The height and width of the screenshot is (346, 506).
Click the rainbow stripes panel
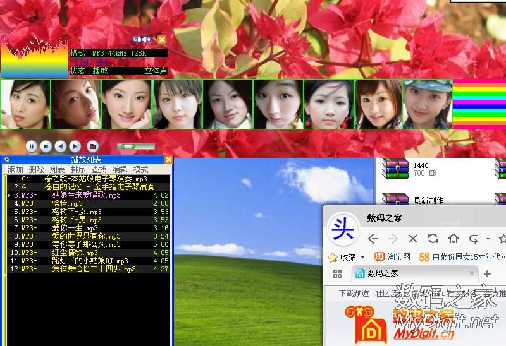pyautogui.click(x=479, y=104)
